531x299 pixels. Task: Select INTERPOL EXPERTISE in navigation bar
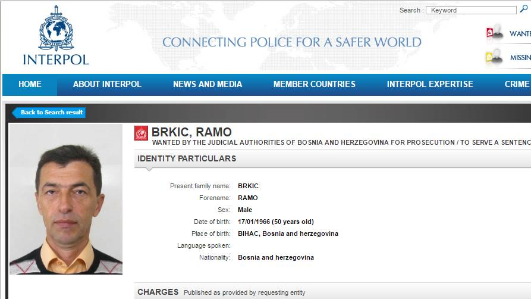430,85
